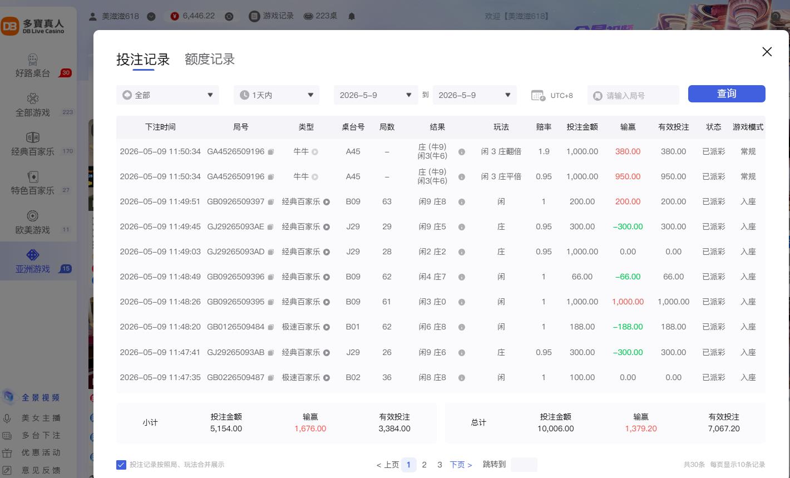Focus the 请输入局号 round number field
The width and height of the screenshot is (790, 478).
pyautogui.click(x=633, y=95)
